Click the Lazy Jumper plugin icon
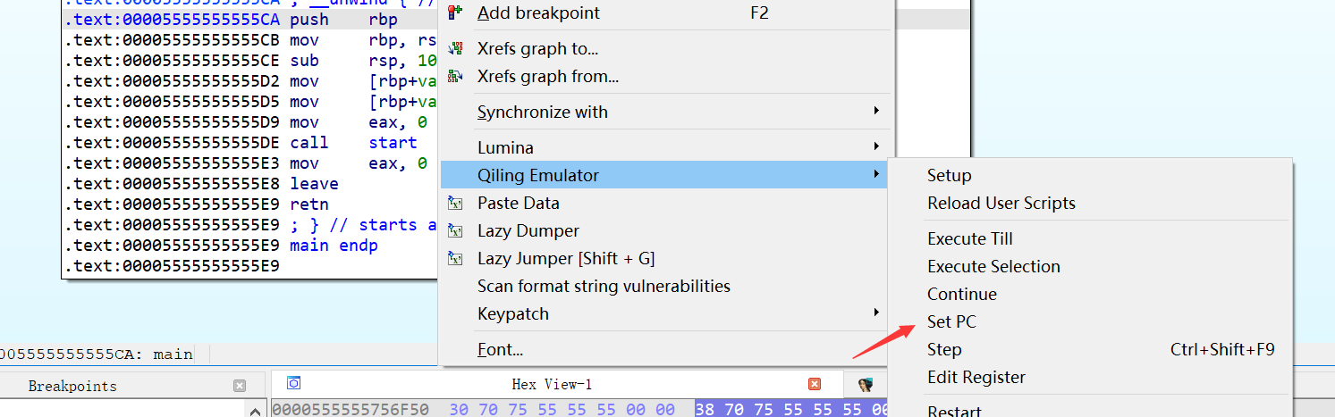Screen dimensions: 1335x417 pyautogui.click(x=456, y=258)
